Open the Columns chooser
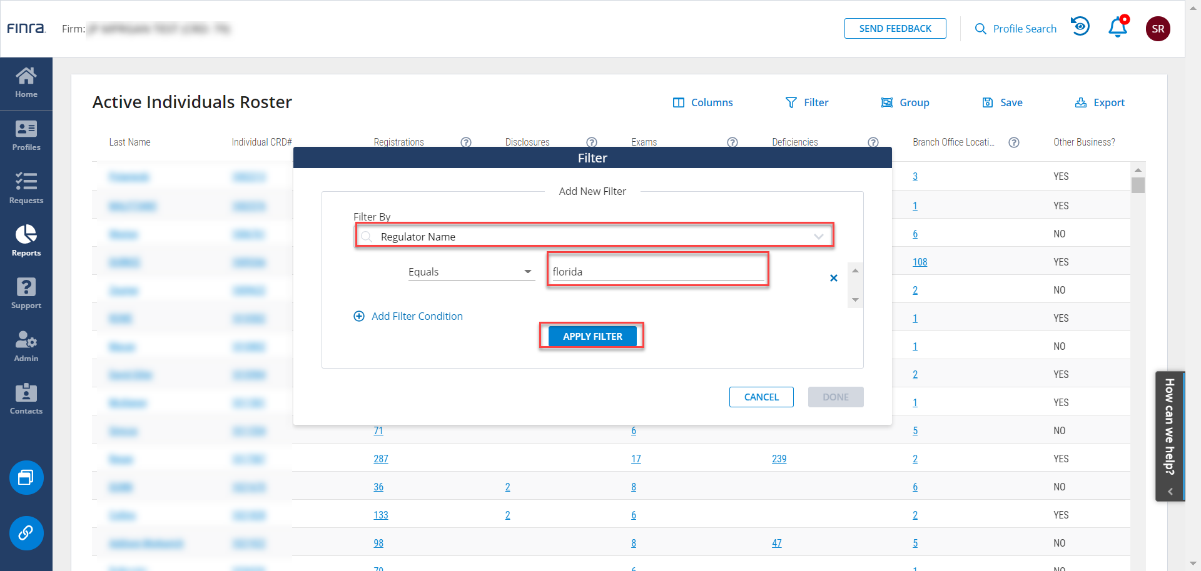 (702, 102)
